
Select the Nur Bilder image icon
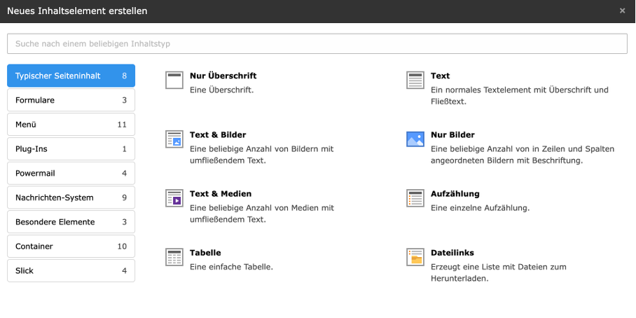(x=415, y=139)
